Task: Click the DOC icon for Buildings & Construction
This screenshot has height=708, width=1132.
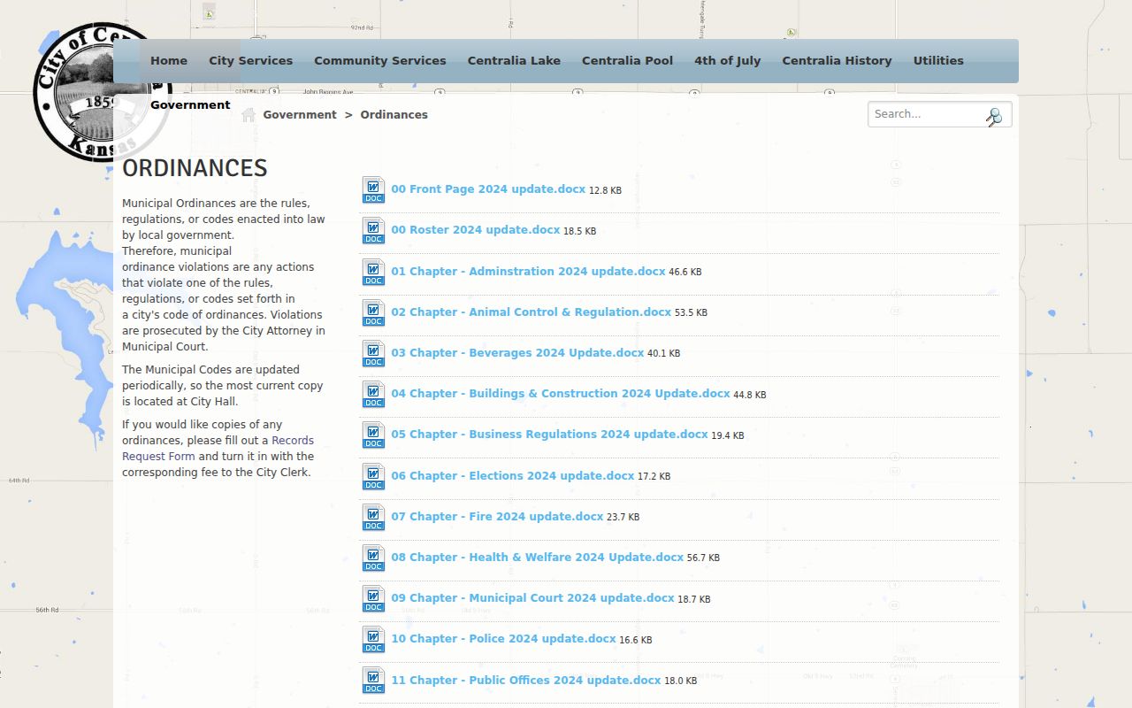Action: click(x=373, y=395)
